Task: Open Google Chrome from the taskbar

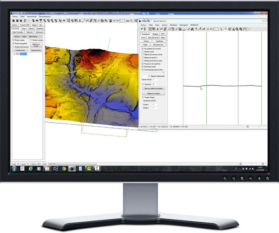Action: [x=64, y=169]
